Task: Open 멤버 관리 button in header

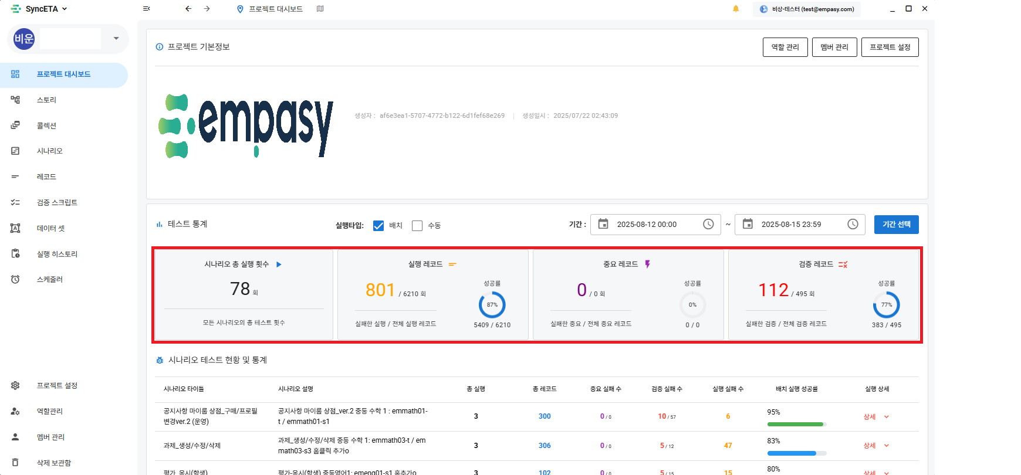Action: tap(834, 48)
